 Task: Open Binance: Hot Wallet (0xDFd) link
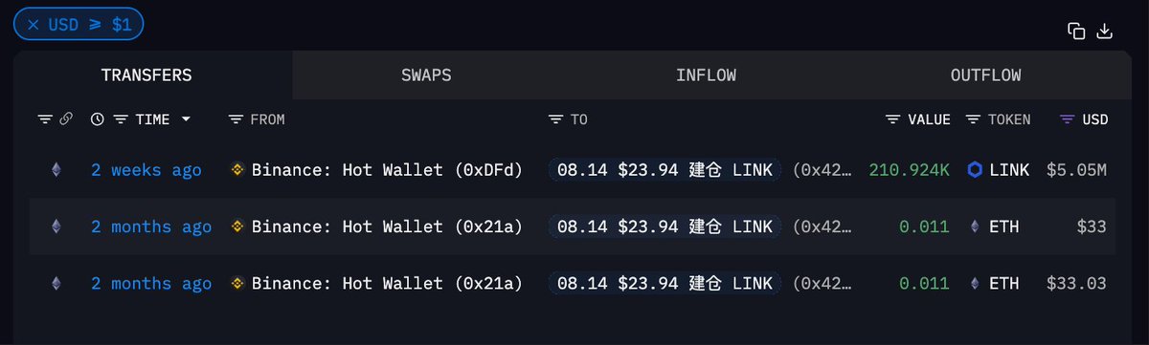point(387,170)
